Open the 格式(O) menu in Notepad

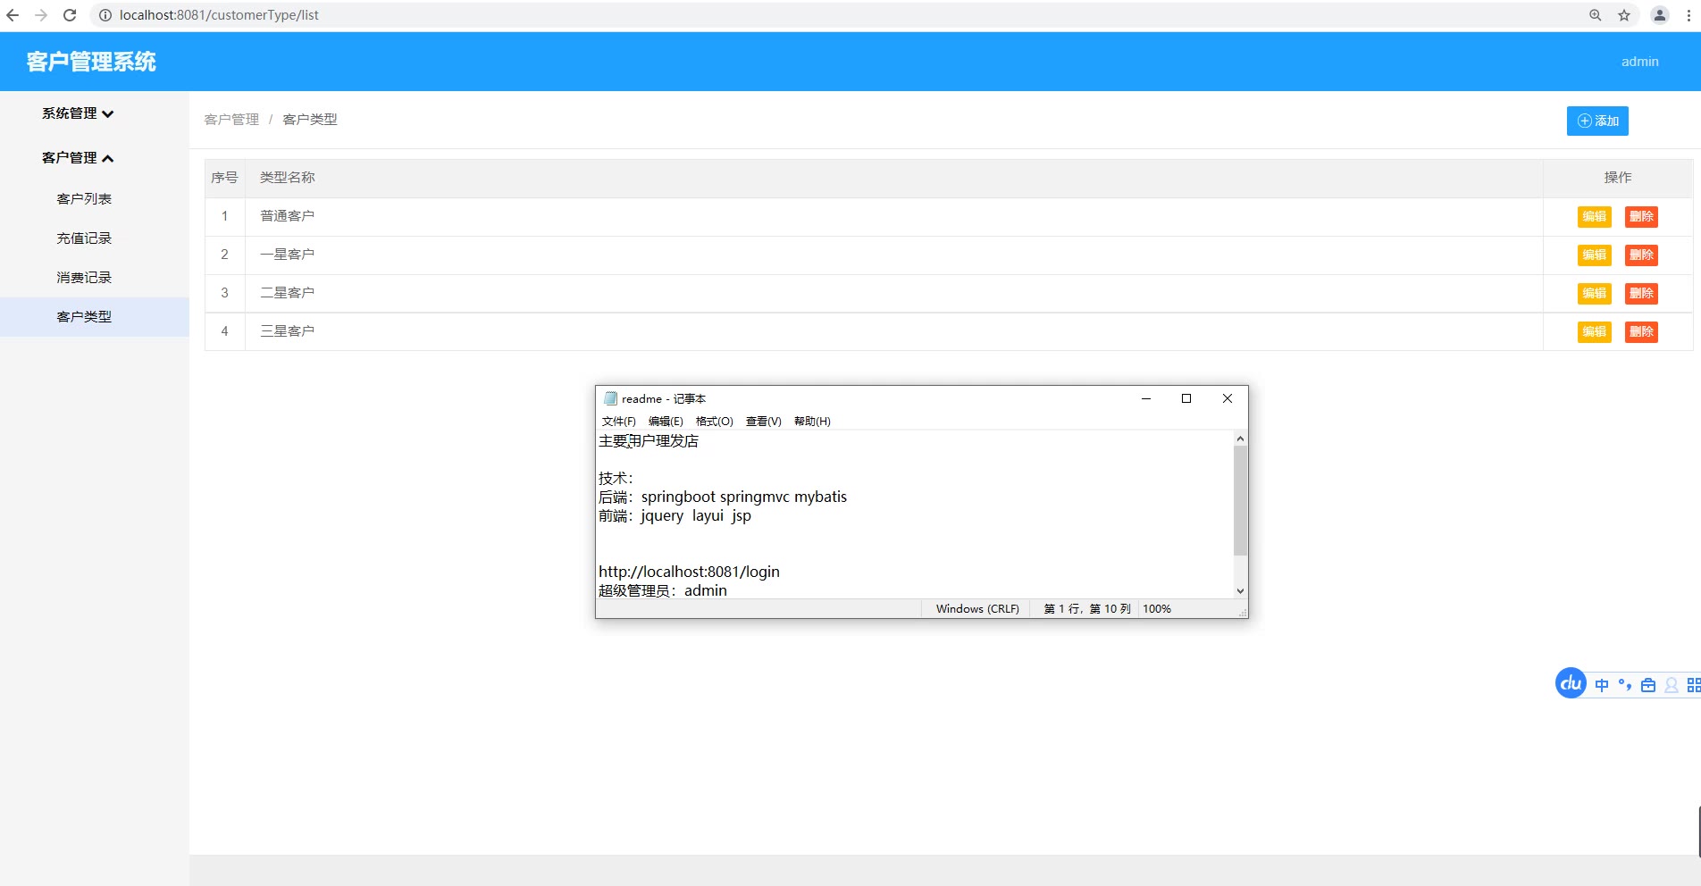[714, 422]
